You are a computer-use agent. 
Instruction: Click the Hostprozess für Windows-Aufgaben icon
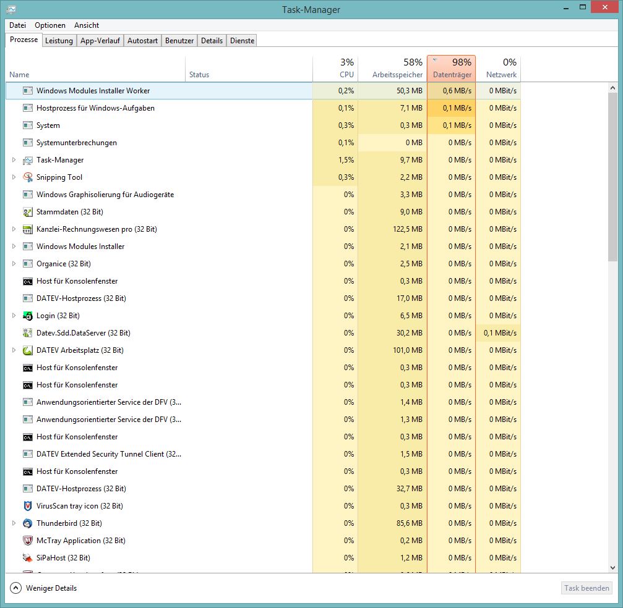(27, 108)
